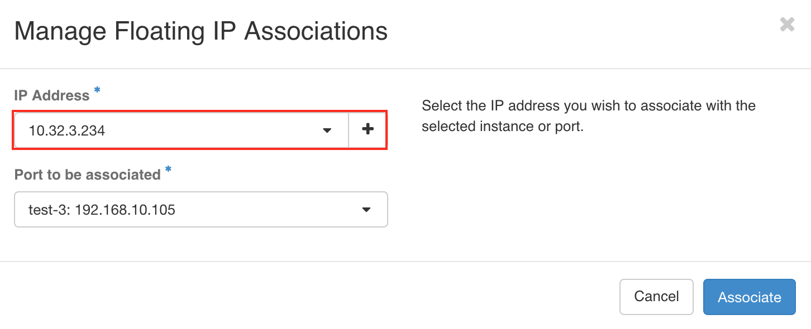811x329 pixels.
Task: Abort the association using Cancel
Action: pyautogui.click(x=656, y=297)
